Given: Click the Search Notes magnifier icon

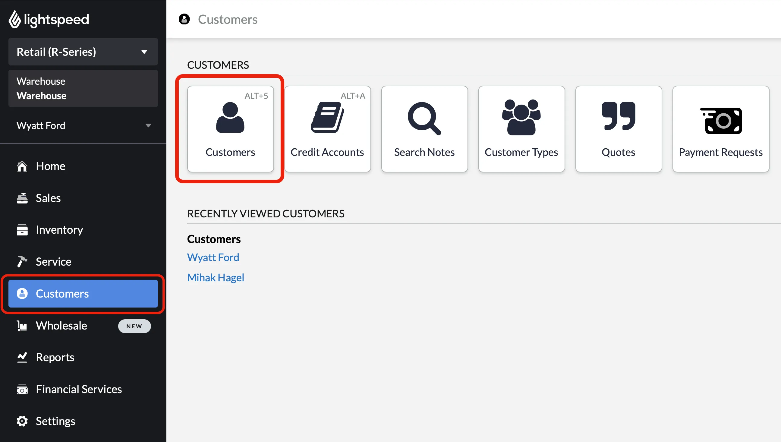Looking at the screenshot, I should click(424, 118).
